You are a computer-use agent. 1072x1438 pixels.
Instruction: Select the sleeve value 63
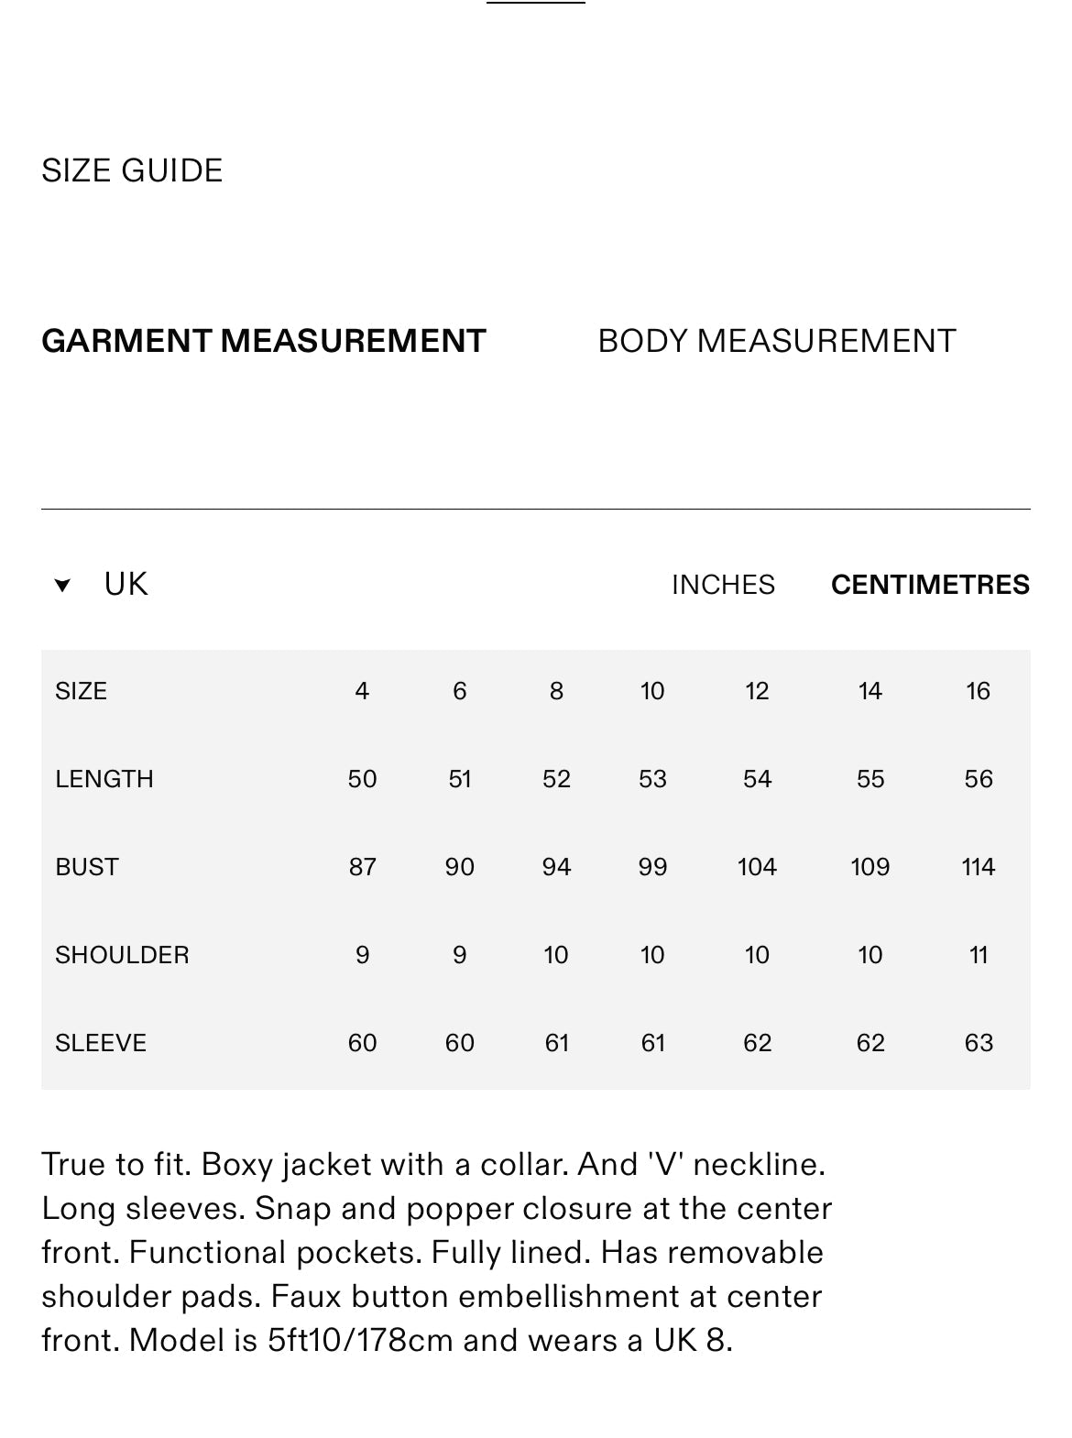[x=978, y=1043]
